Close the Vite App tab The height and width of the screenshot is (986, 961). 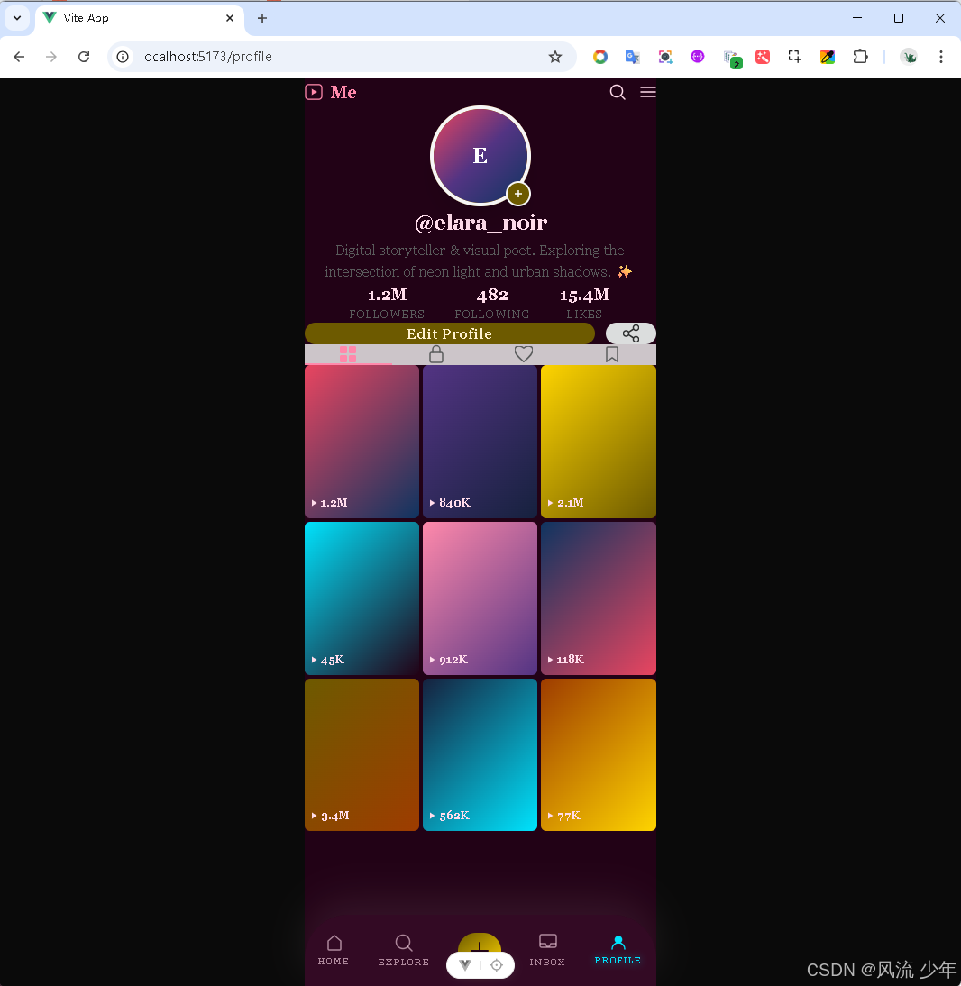[x=230, y=18]
